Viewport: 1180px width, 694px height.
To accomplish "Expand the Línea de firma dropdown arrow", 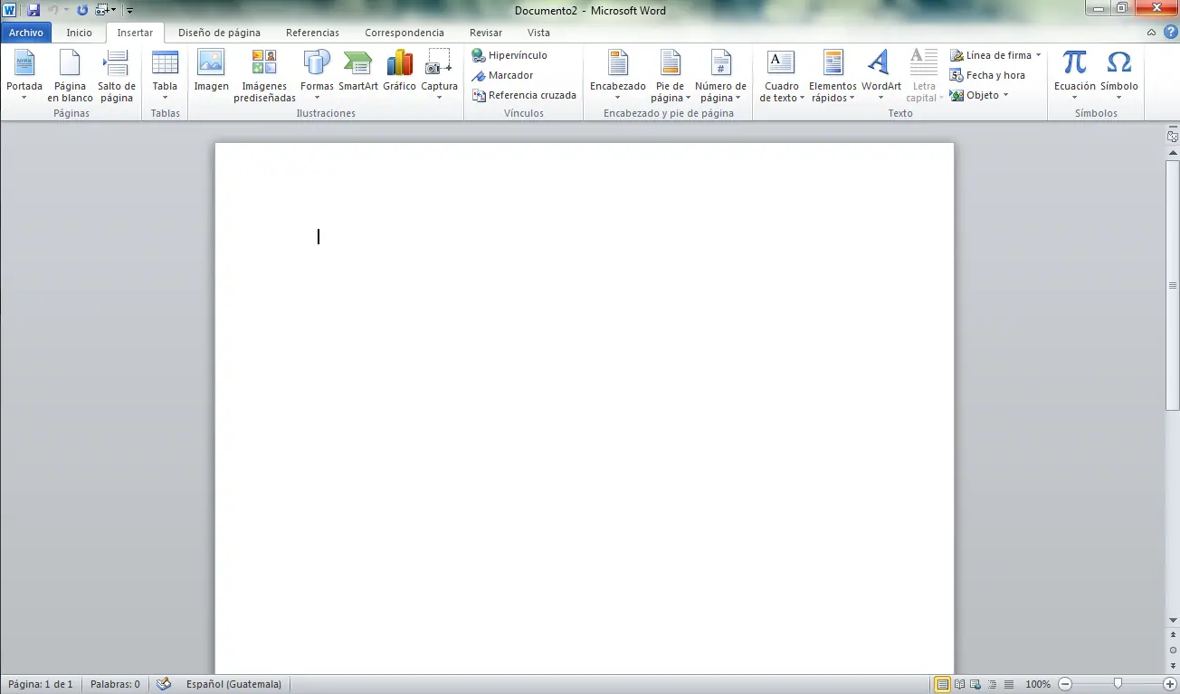I will point(1039,55).
